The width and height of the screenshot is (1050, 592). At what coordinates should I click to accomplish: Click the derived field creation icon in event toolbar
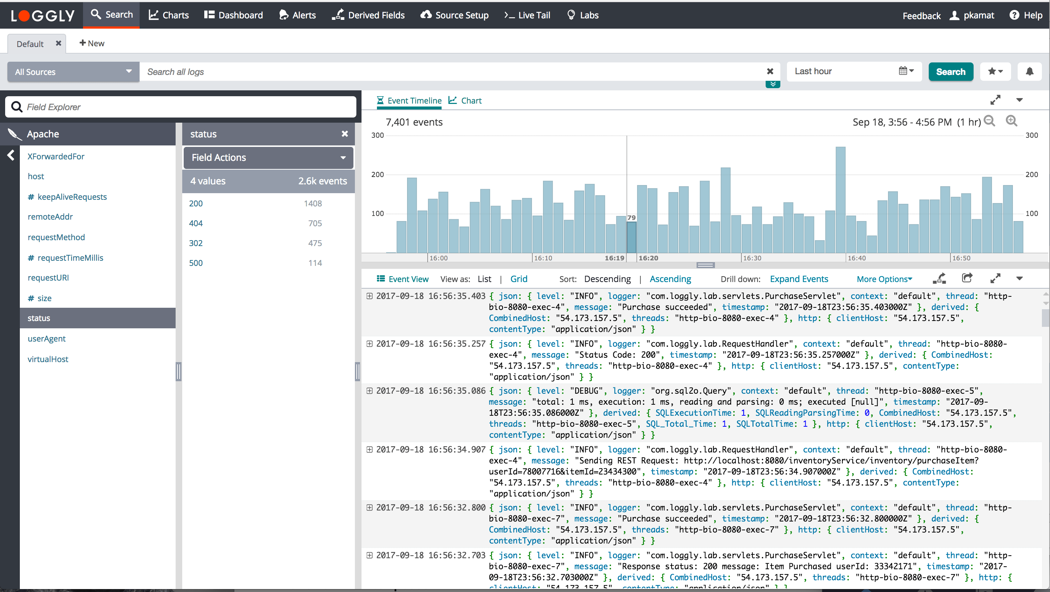pos(939,279)
